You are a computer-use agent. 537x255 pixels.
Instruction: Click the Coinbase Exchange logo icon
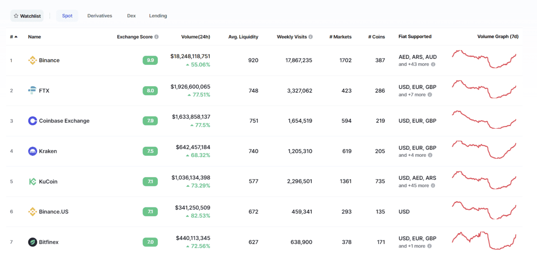coord(32,121)
